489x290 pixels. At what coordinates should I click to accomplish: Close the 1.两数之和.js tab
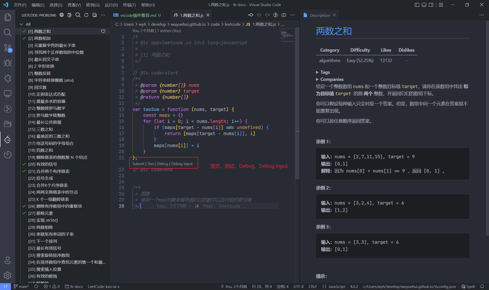208,15
